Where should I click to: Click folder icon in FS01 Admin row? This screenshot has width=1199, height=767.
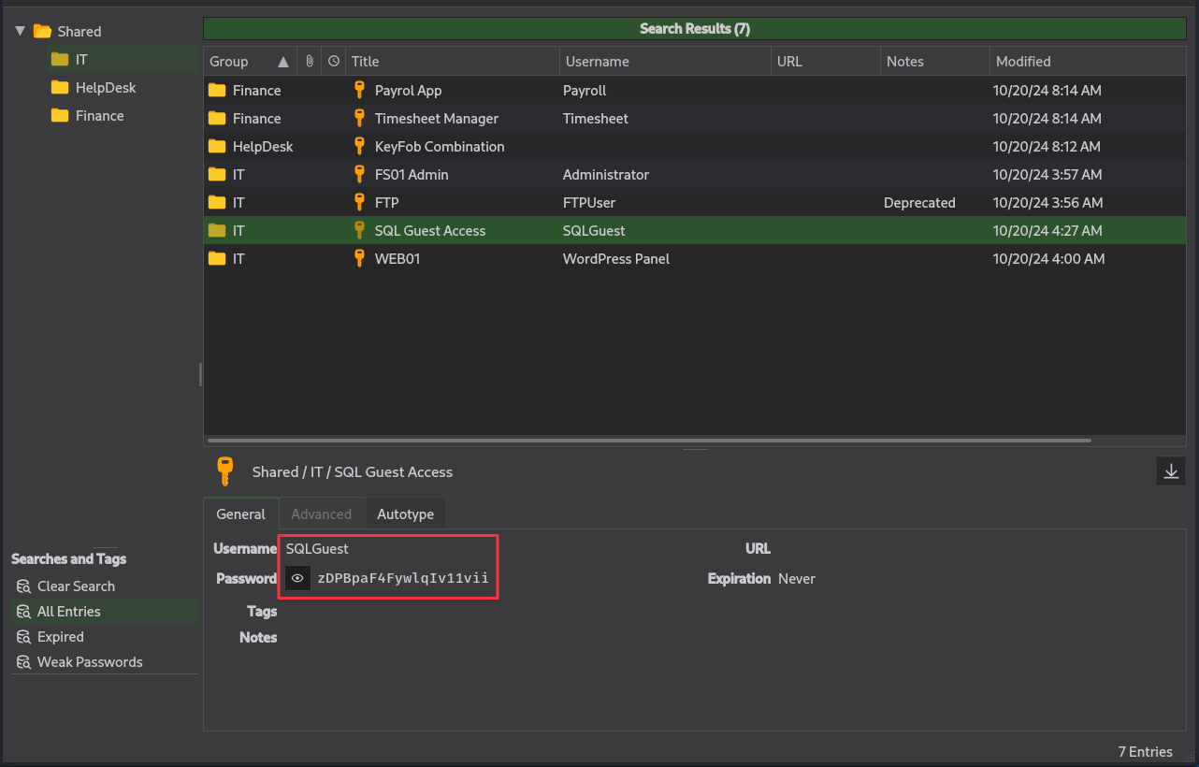coord(217,175)
